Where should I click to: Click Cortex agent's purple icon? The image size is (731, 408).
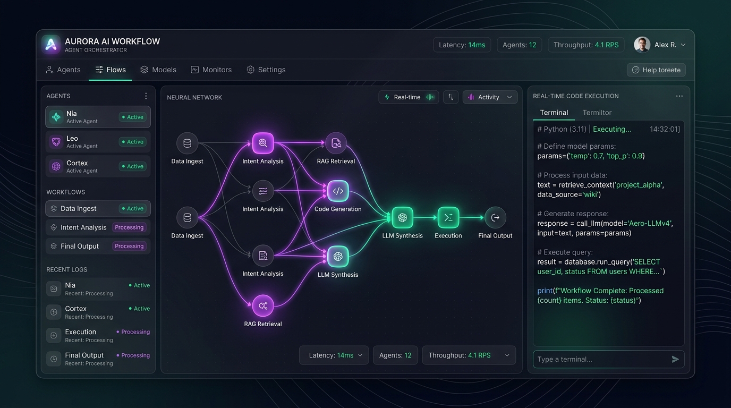(x=56, y=166)
